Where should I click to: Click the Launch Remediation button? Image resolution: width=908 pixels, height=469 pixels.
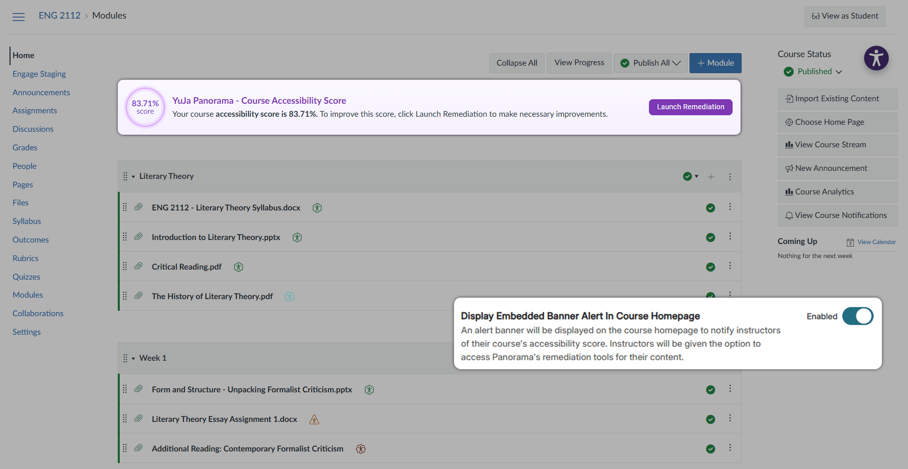(690, 107)
